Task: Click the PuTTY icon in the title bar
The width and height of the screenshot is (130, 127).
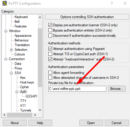Action: coord(5,3)
